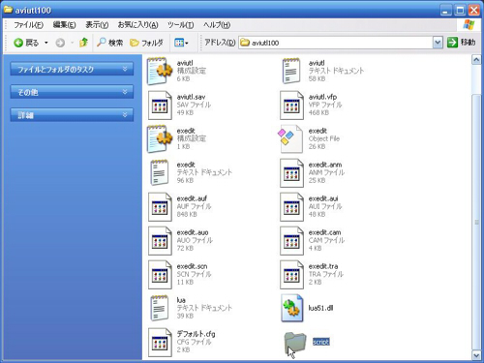Expand the 詳細 details panel
Image resolution: width=484 pixels, height=363 pixels.
(72, 115)
